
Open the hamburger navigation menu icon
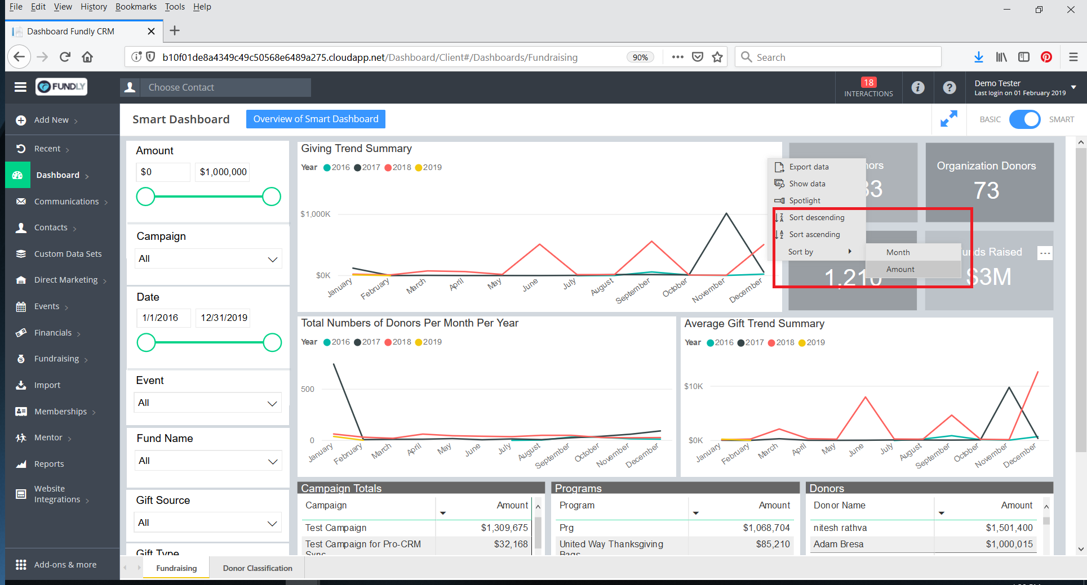20,87
